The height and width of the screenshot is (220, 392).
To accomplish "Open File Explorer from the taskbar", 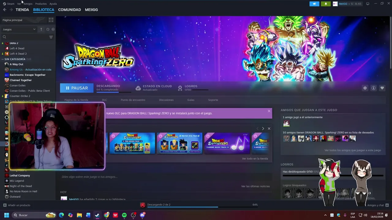I will coord(79,215).
